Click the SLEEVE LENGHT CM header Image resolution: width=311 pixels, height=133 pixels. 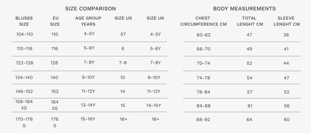click(286, 21)
